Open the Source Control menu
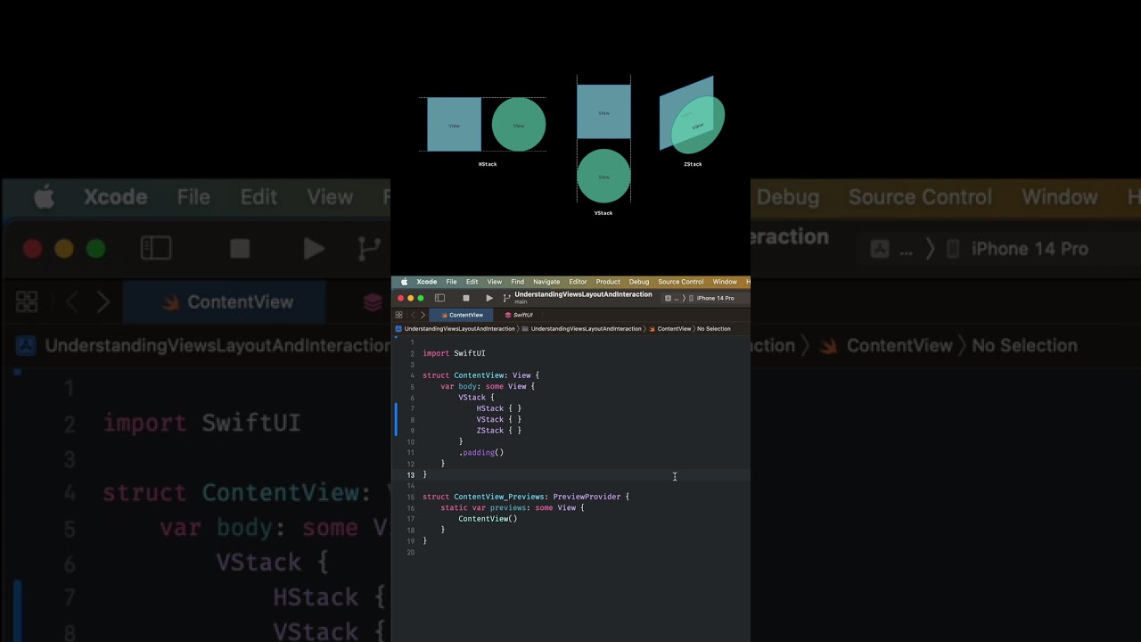This screenshot has width=1141, height=642. tap(681, 282)
